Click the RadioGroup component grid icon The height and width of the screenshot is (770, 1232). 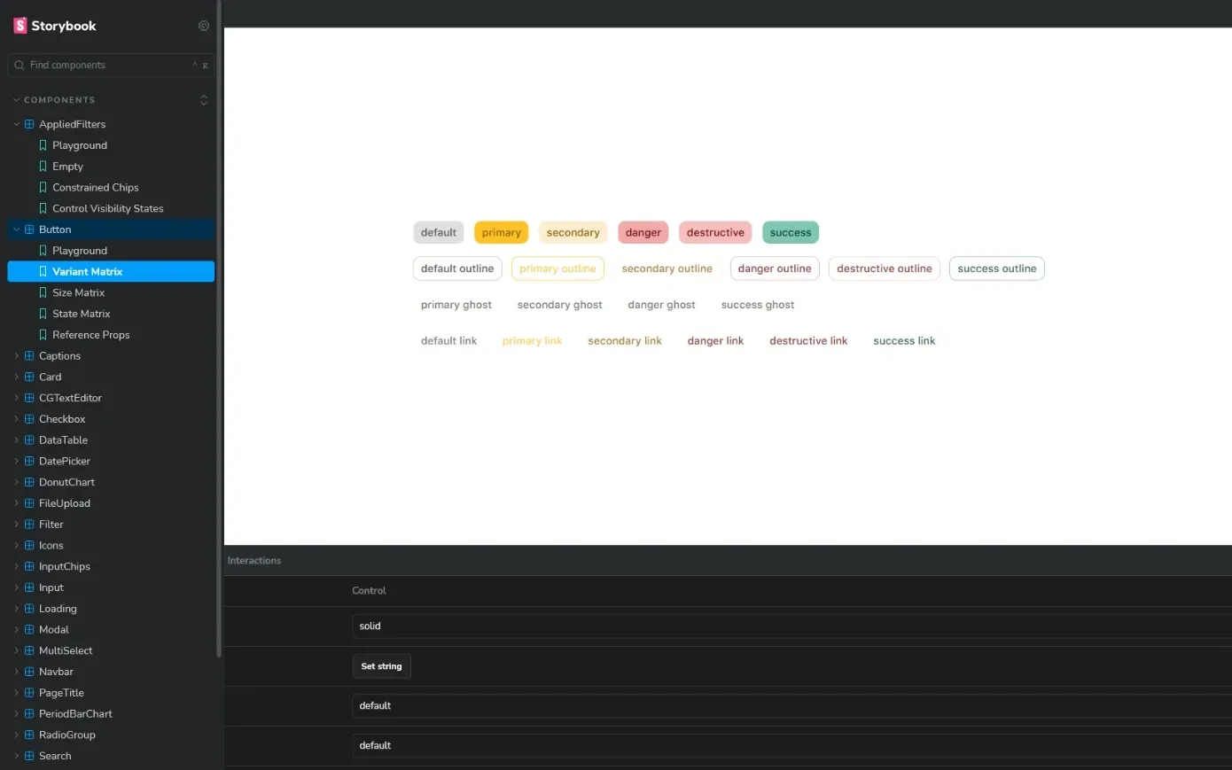[x=29, y=735]
